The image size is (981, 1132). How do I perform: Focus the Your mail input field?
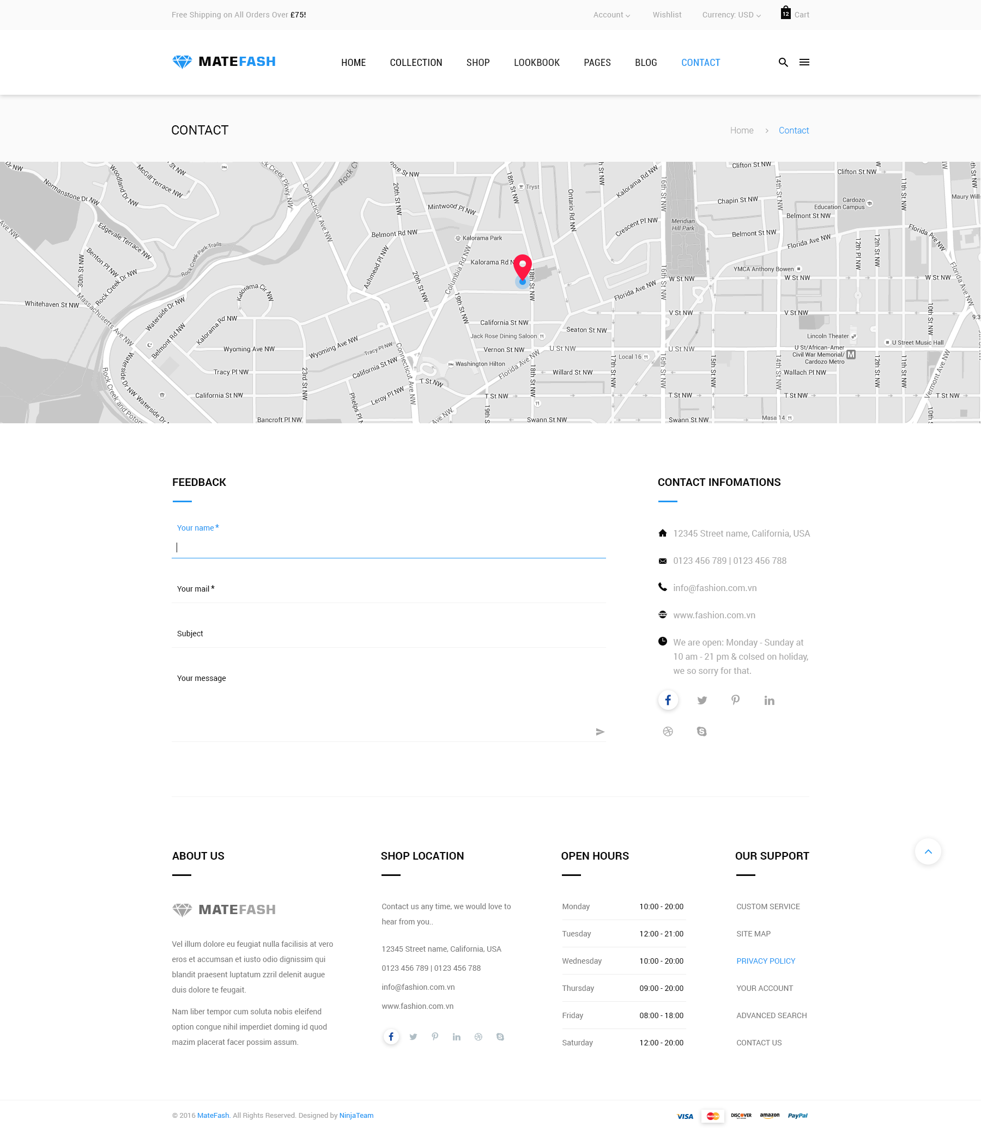(389, 589)
